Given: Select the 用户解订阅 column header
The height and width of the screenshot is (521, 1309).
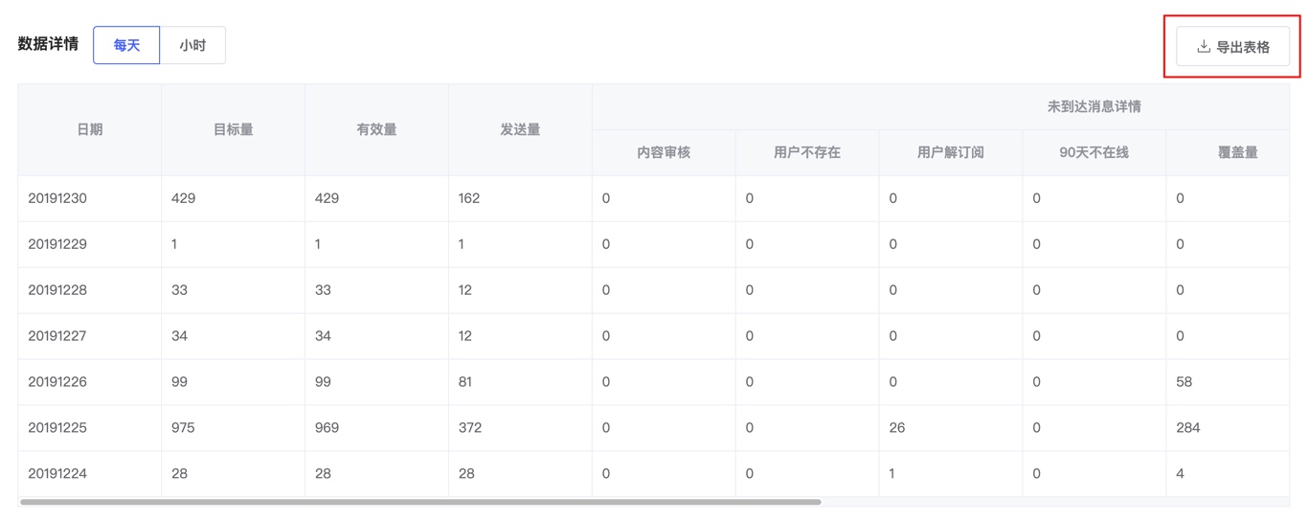Looking at the screenshot, I should [x=951, y=152].
